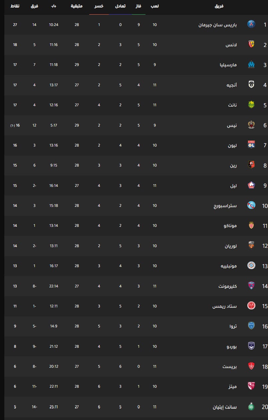
Task: Open the Bordeaux club badge
Action: (251, 346)
